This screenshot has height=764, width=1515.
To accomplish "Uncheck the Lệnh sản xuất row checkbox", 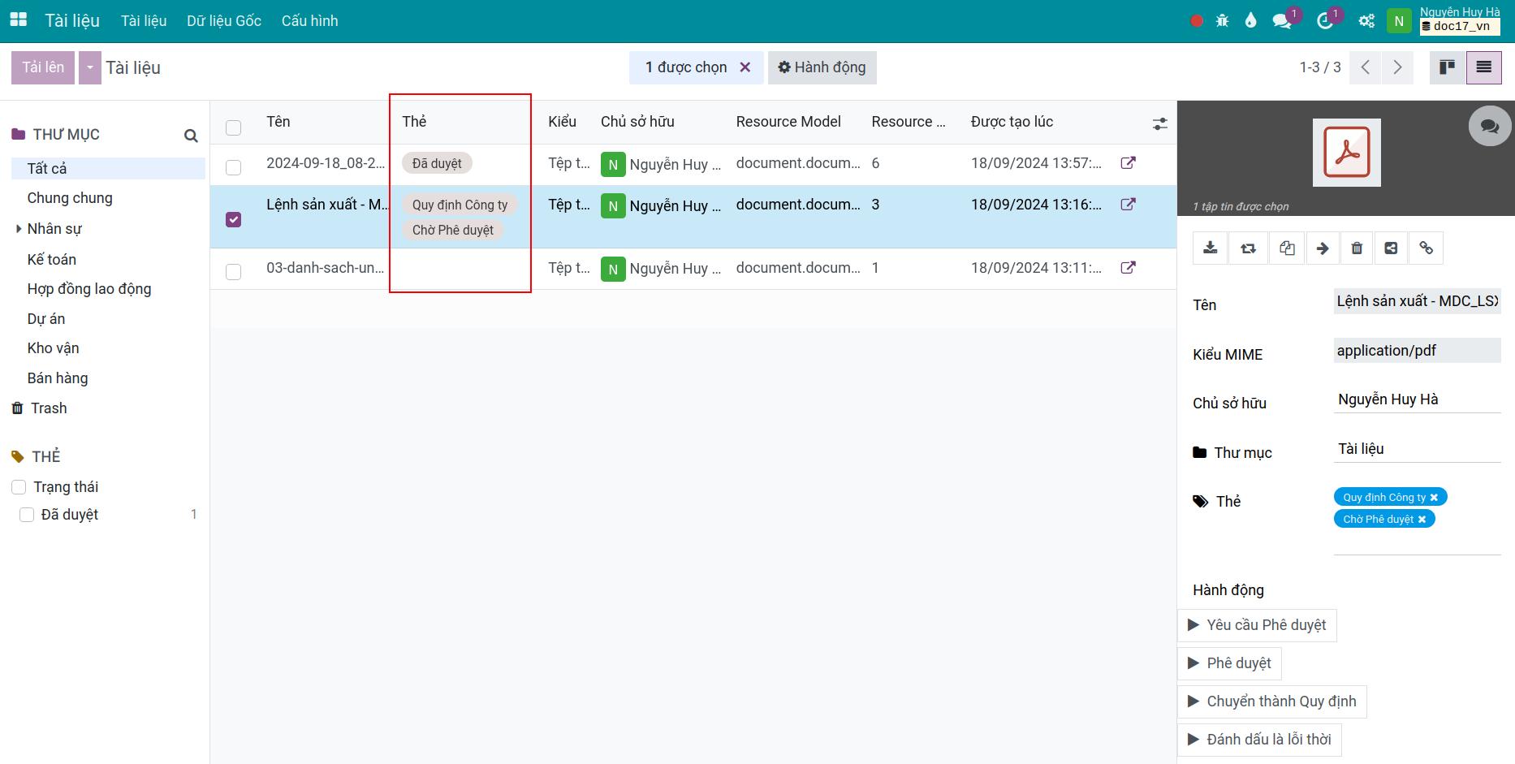I will (x=234, y=219).
